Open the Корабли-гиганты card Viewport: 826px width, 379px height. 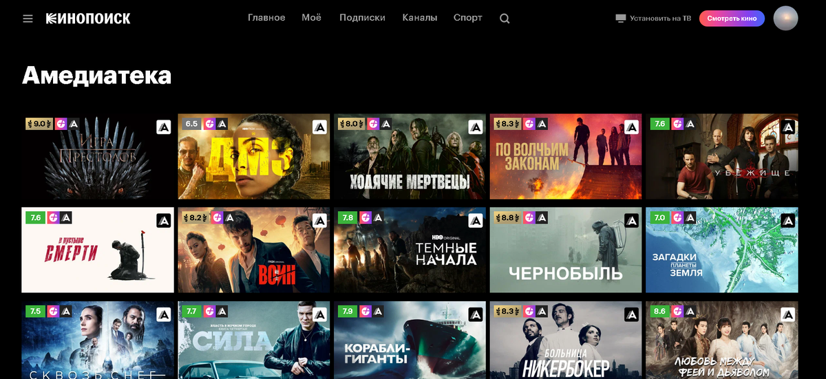pos(410,340)
